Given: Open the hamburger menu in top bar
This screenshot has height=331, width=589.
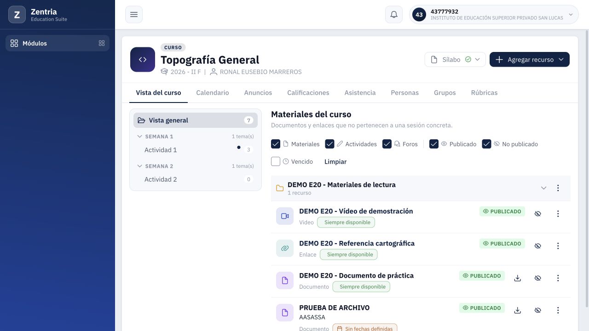Looking at the screenshot, I should point(134,15).
